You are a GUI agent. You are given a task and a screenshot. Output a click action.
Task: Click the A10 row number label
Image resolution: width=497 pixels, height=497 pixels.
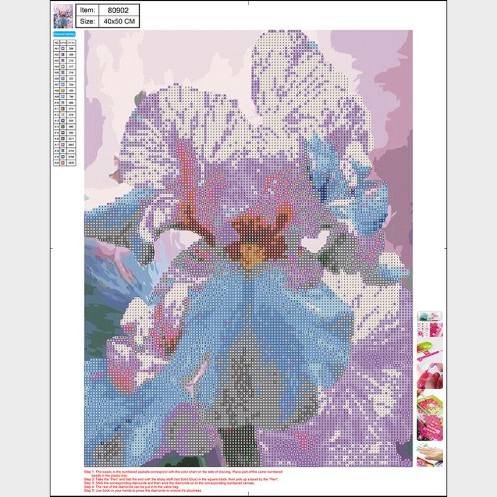(57, 103)
